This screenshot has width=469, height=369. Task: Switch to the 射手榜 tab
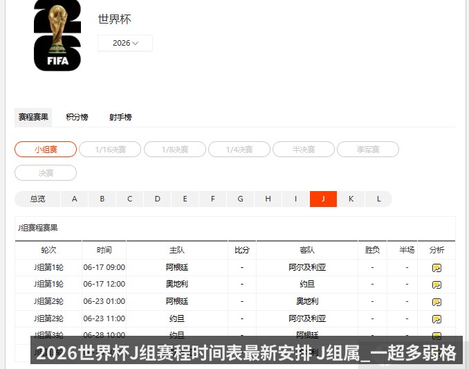pos(120,117)
